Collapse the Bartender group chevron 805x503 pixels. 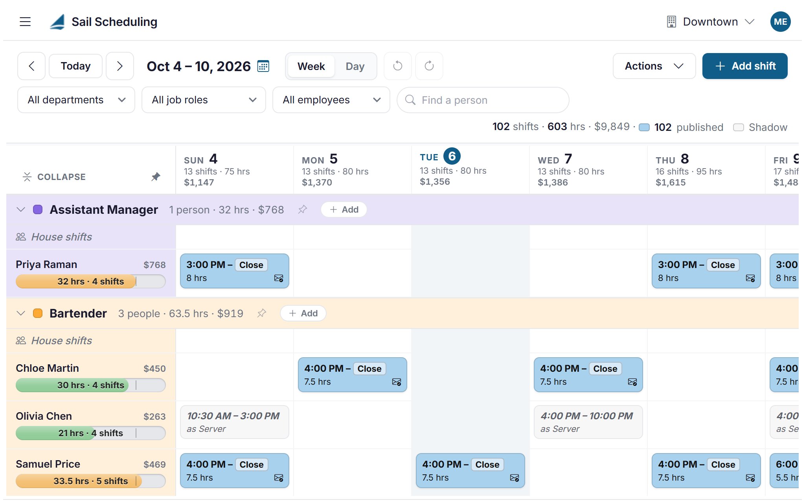tap(21, 313)
